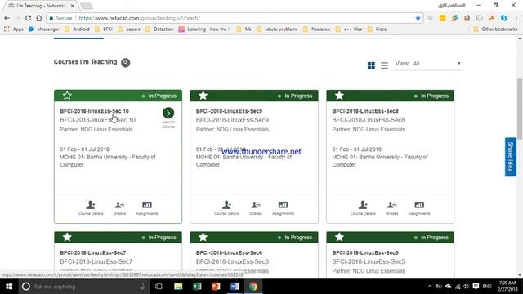Open a new browser tab
The width and height of the screenshot is (523, 294).
pos(87,6)
